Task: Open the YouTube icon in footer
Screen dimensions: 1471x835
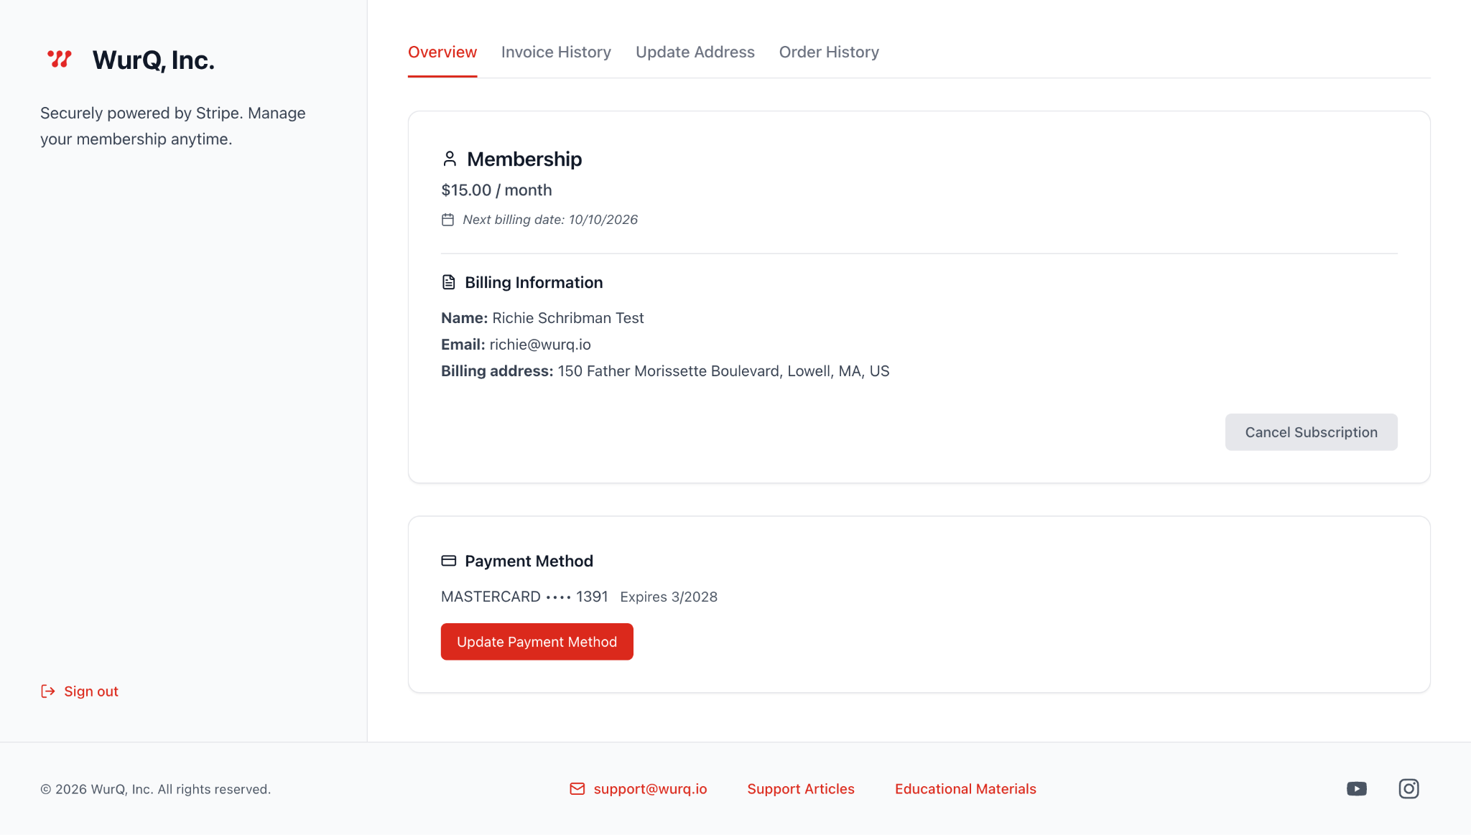Action: (x=1357, y=789)
